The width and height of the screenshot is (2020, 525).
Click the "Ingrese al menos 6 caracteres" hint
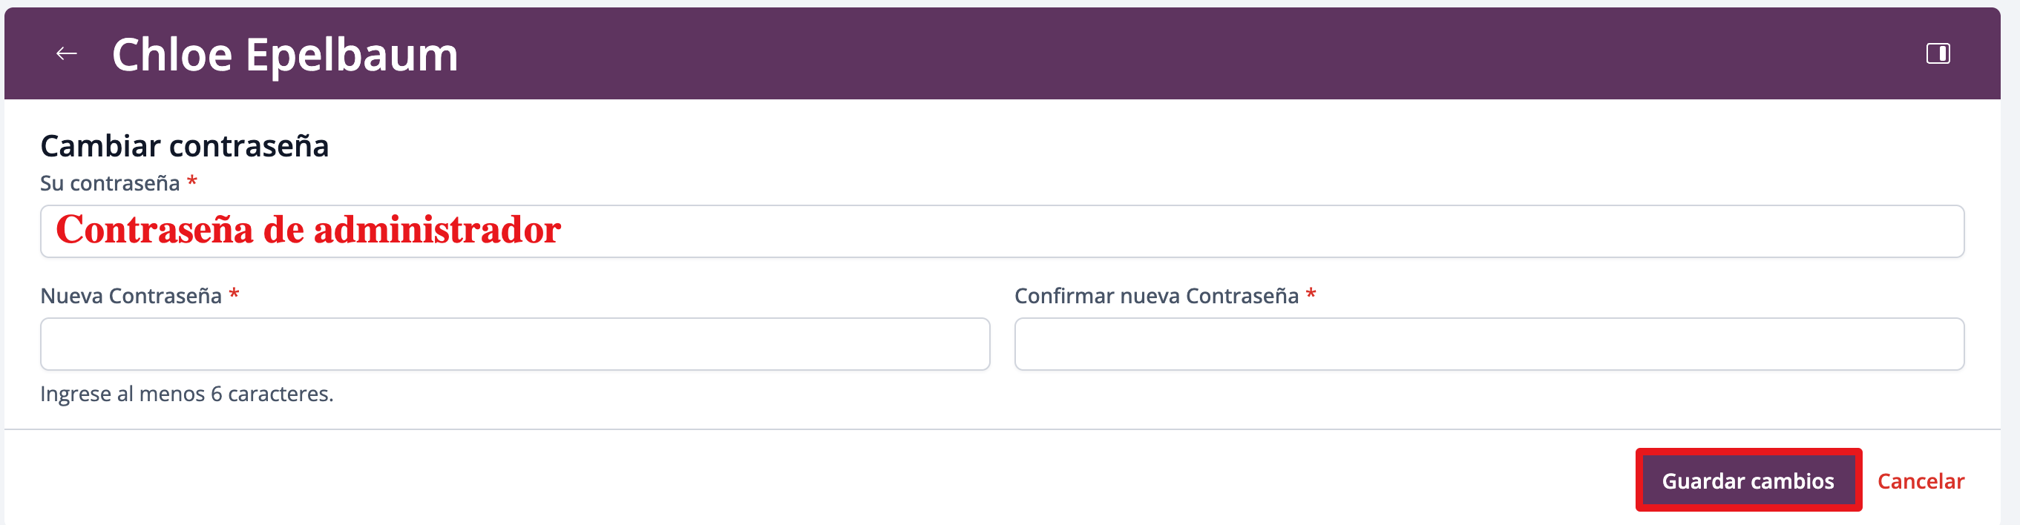186,394
